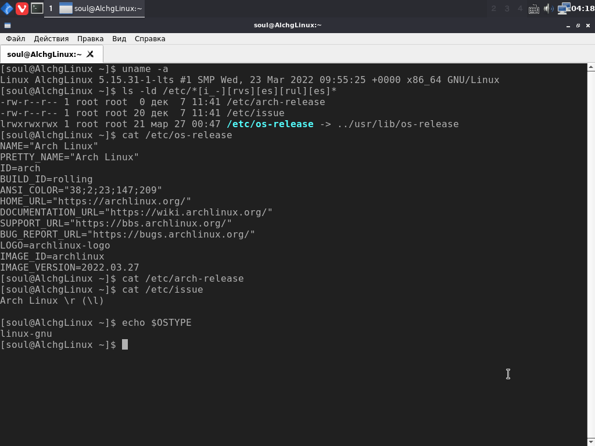Open the Правка menu
The width and height of the screenshot is (595, 446).
click(90, 39)
